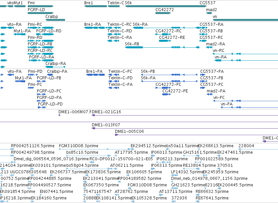Click the CG42272-RC transcript
The height and width of the screenshot is (203, 278).
(162, 34)
